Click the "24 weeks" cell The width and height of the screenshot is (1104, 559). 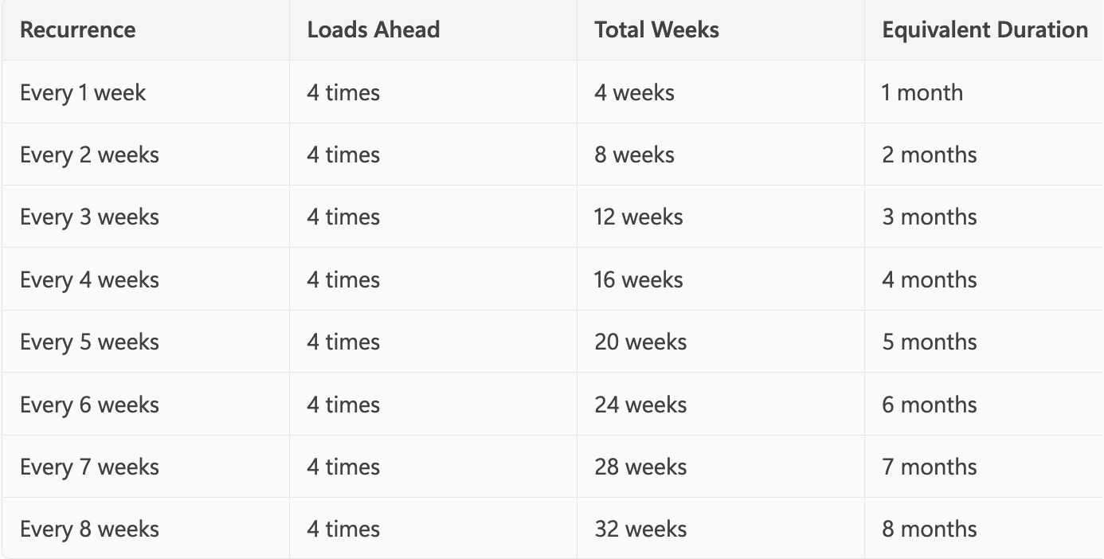pos(640,405)
